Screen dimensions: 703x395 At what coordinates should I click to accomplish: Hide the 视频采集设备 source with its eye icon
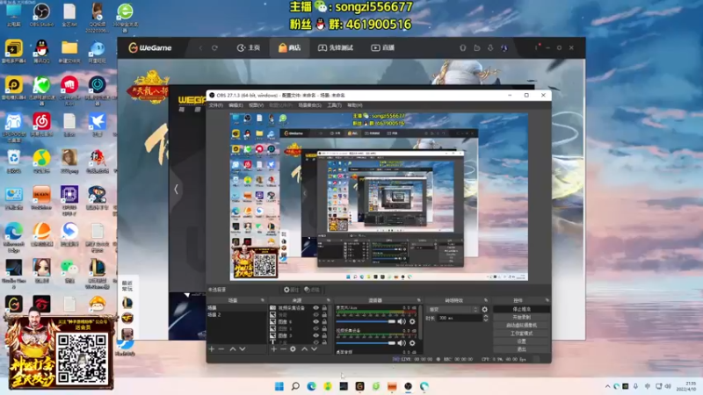316,308
